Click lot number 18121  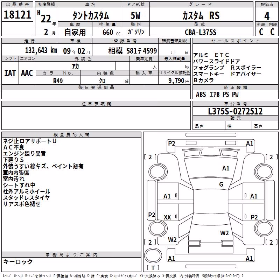(x=17, y=15)
